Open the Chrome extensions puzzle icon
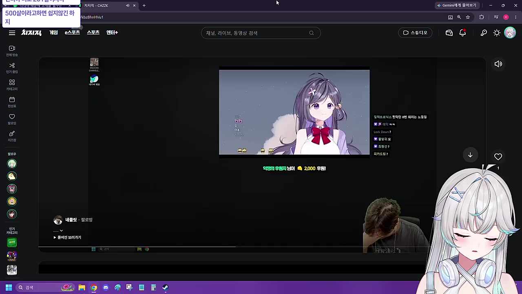 coord(482,17)
